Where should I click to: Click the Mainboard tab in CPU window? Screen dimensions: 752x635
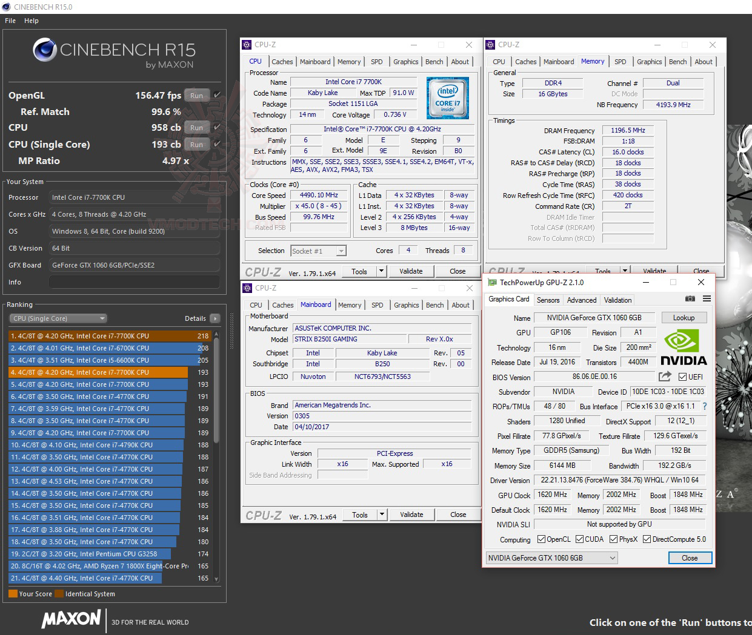tap(315, 62)
